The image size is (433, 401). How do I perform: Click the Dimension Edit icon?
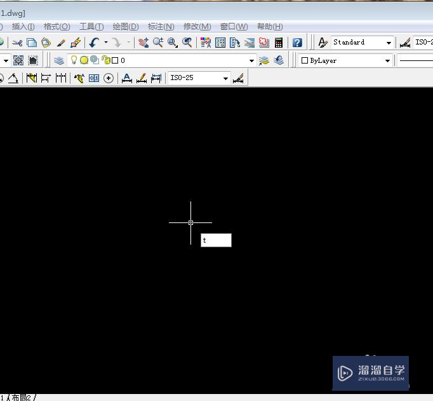127,79
